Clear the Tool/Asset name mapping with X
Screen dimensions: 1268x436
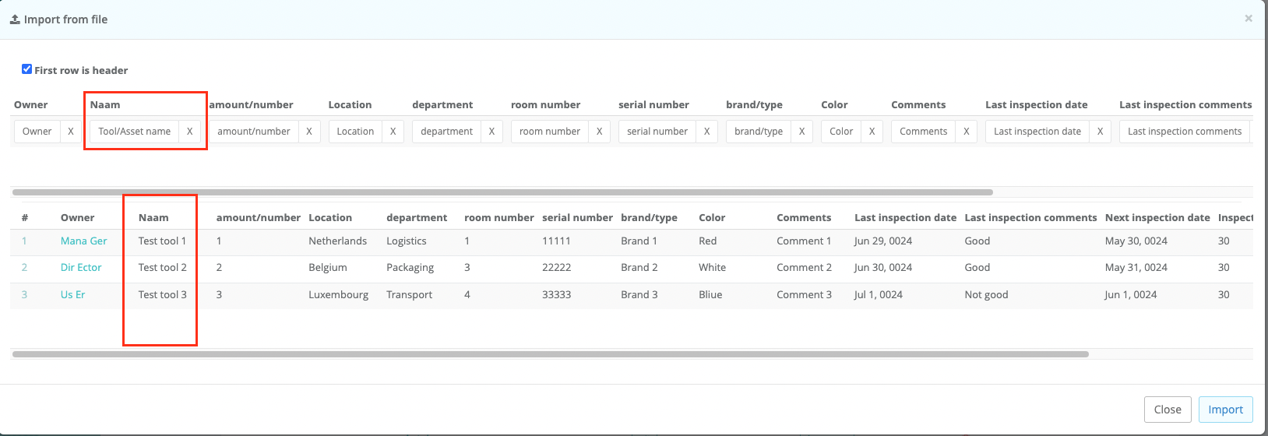pyautogui.click(x=189, y=132)
